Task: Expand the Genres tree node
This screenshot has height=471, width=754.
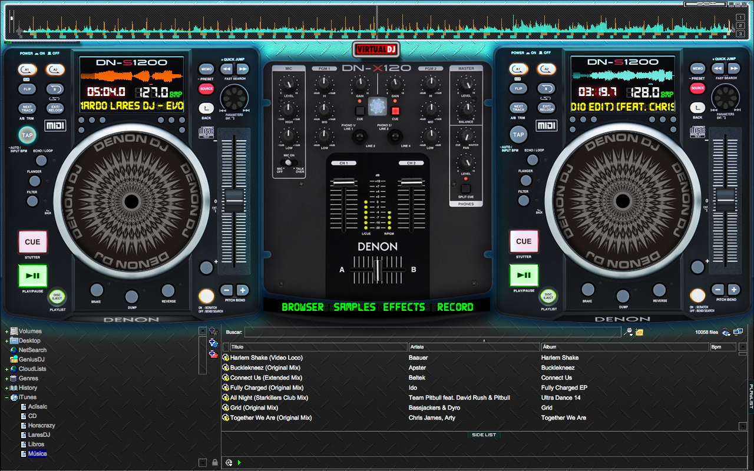Action: tap(7, 379)
